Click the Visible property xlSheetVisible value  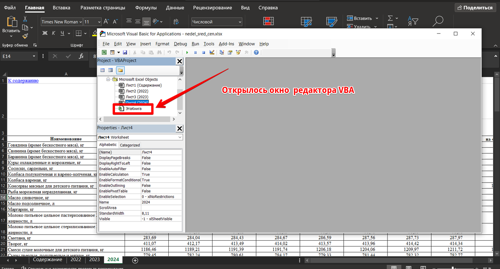coord(162,219)
